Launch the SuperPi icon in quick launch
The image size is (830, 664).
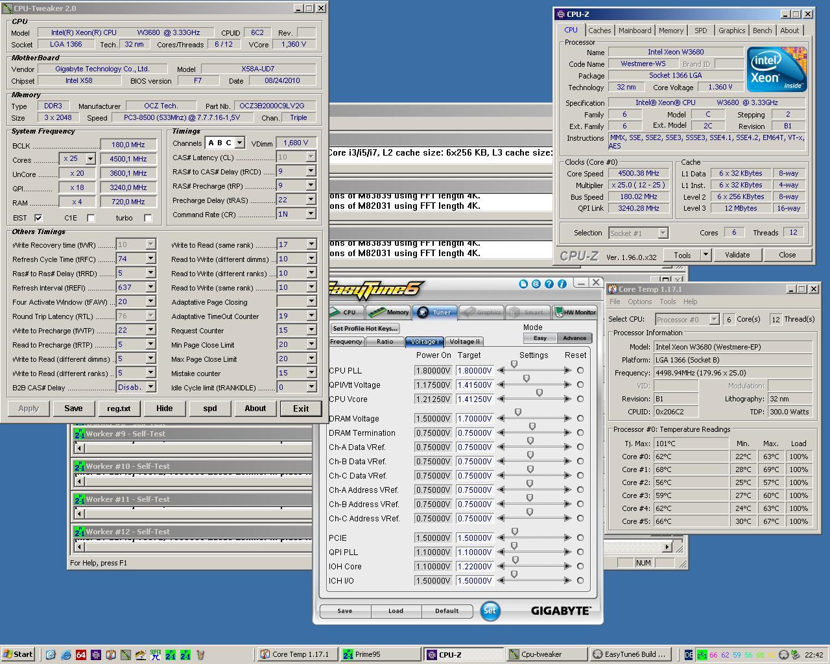(155, 655)
